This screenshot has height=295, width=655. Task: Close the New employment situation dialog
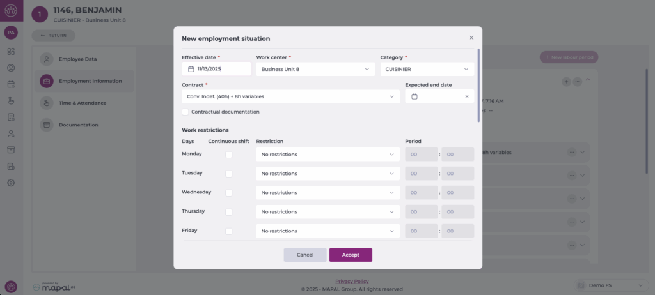pos(471,38)
